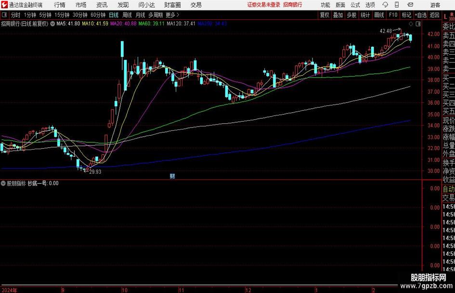Image resolution: width=455 pixels, height=293 pixels.
Task: Click the MA120: 37.41 value label
Action: pos(181,24)
